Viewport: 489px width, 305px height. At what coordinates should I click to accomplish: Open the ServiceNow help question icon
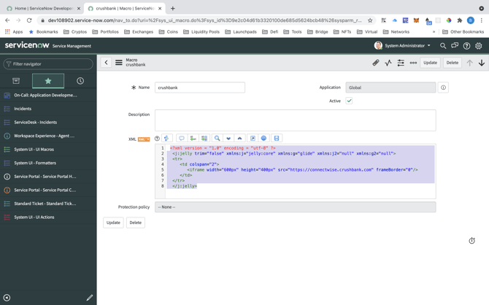coord(466,46)
